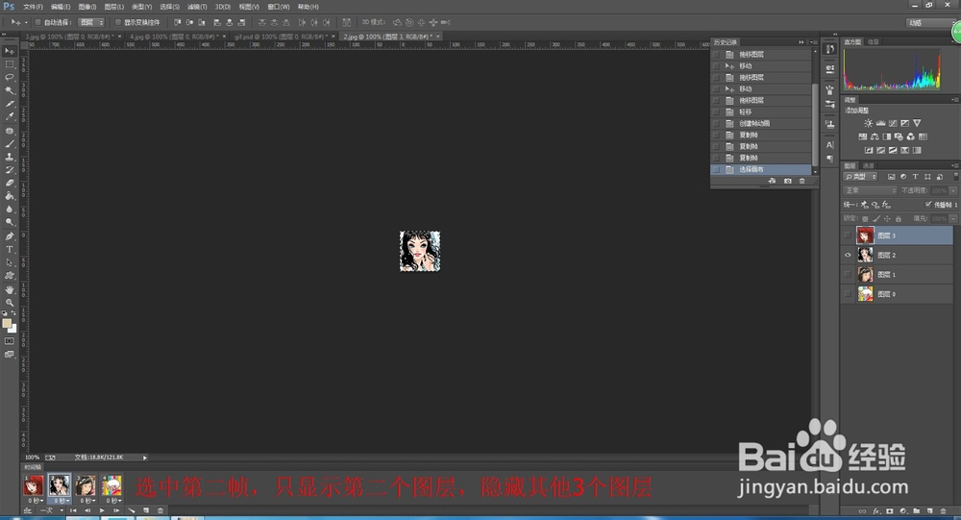Filter layers by type layers (T icon)

pos(915,177)
